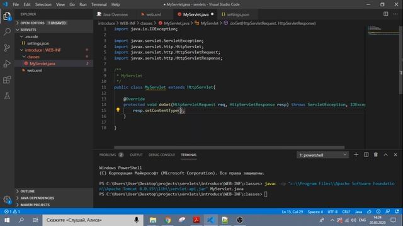Expand Maven Projects section

(x=54, y=205)
